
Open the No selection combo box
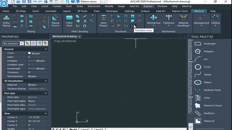pos(13,43)
